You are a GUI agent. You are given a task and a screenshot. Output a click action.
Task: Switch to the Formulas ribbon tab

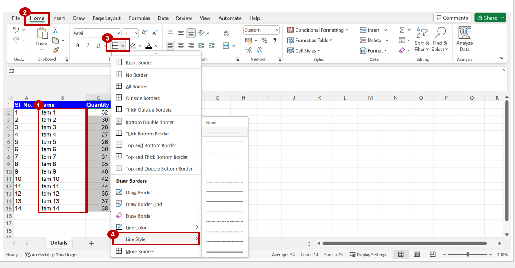[139, 18]
